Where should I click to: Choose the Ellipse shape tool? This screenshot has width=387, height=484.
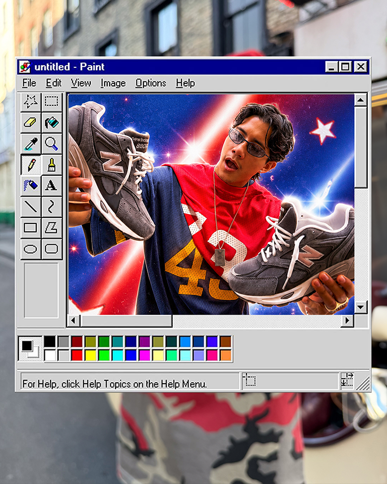31,249
